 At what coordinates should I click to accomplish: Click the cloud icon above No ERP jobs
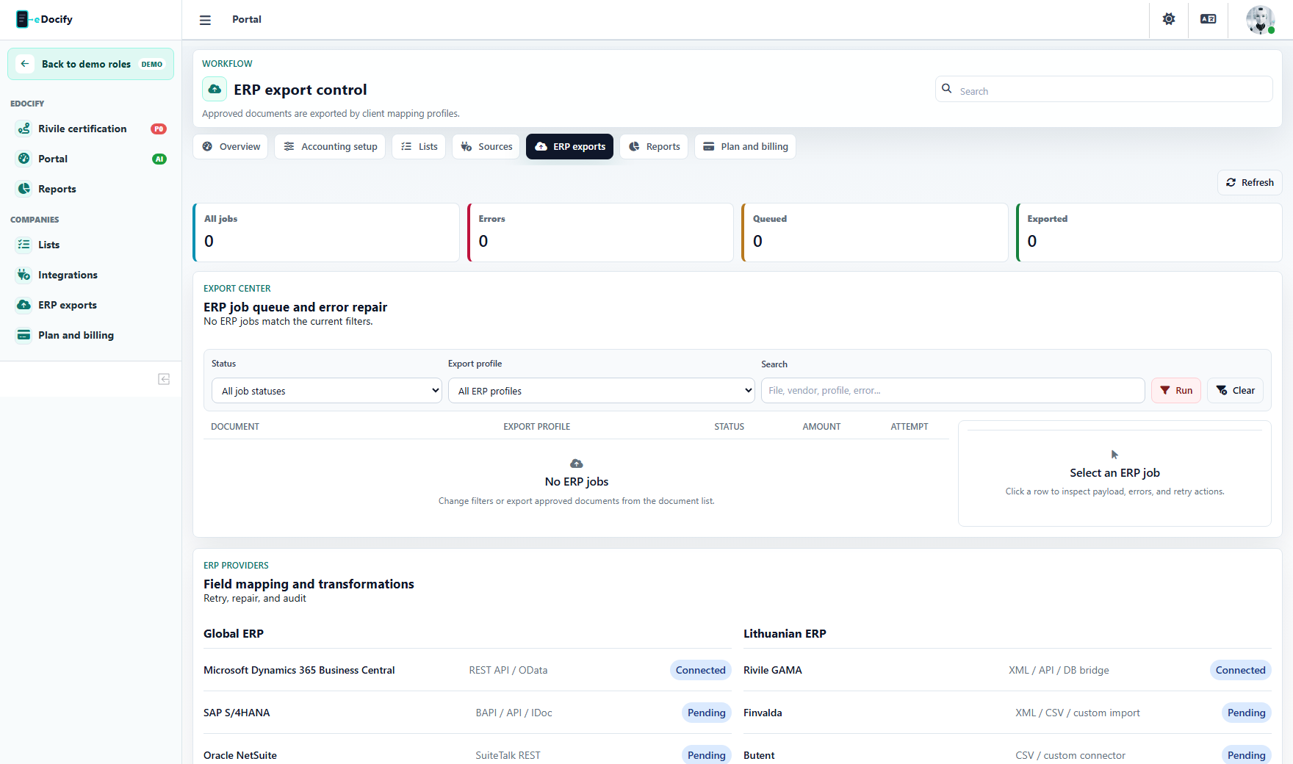click(577, 464)
